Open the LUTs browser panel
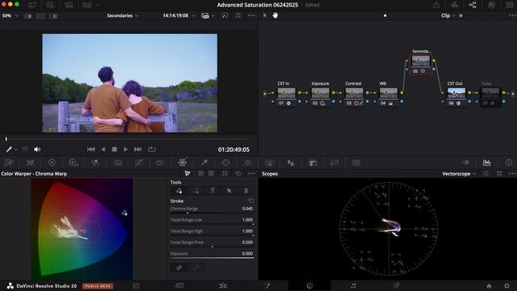 click(x=50, y=5)
